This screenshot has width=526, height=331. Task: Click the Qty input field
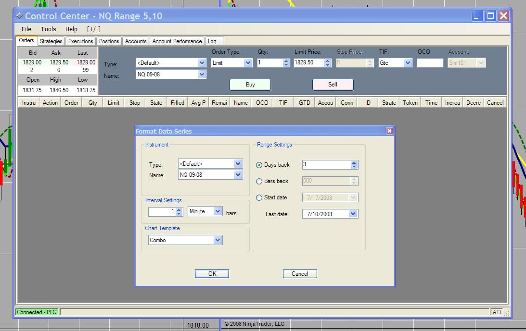(270, 62)
